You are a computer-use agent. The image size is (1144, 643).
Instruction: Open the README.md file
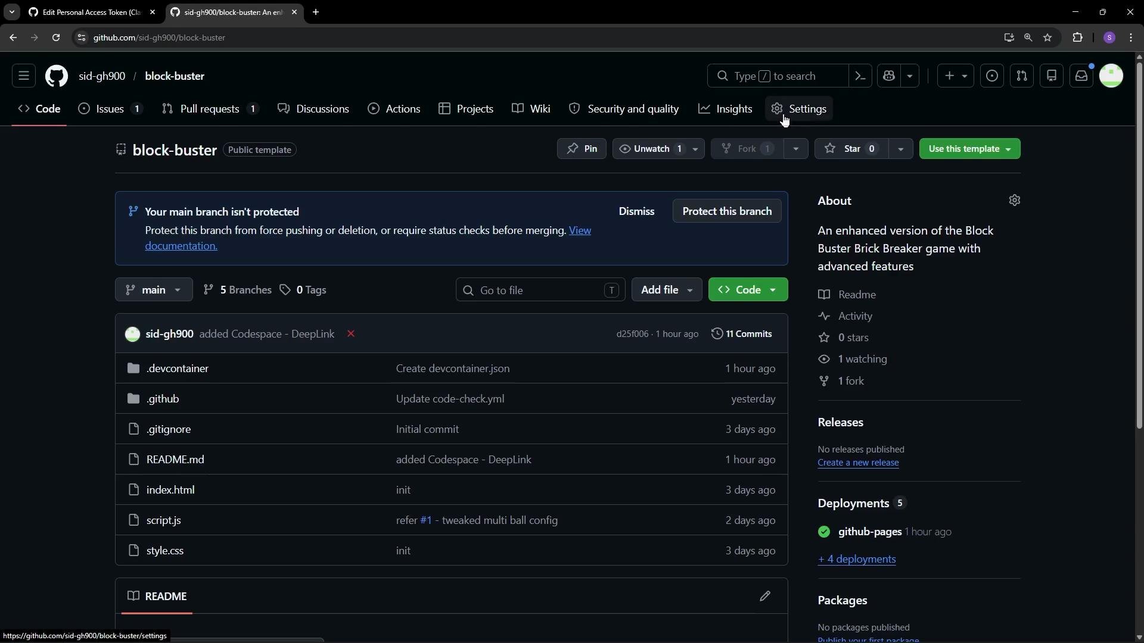coord(175,460)
